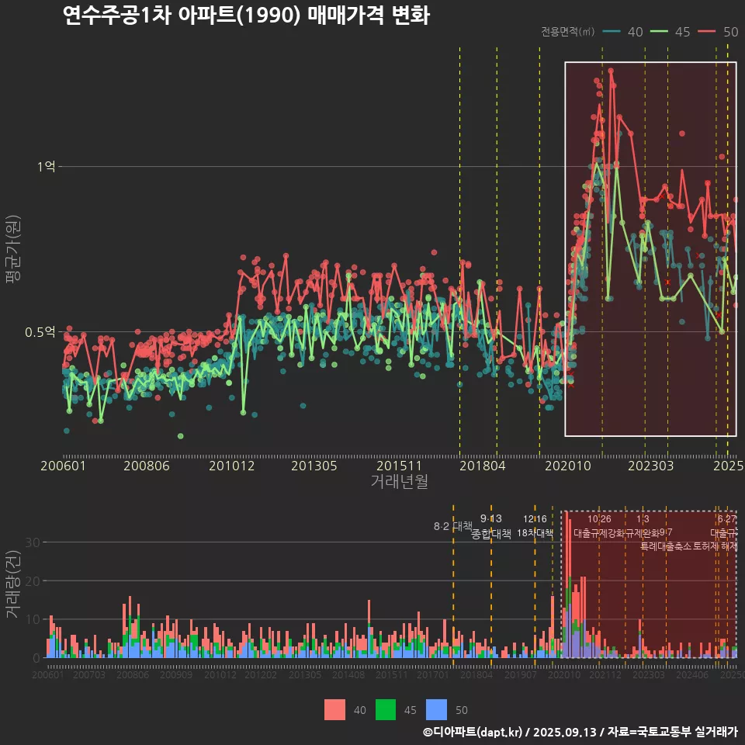Screen dimensions: 745x745
Task: Click the 202303 label on the price chart axis
Action: tap(651, 466)
